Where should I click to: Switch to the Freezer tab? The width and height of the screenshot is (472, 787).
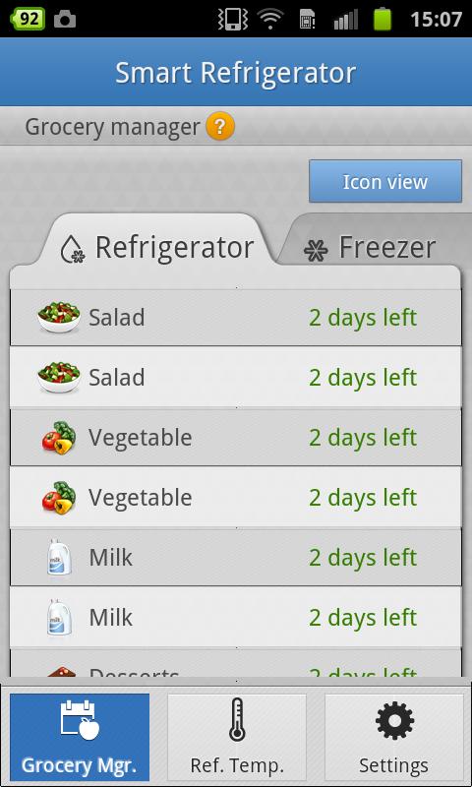pos(370,248)
